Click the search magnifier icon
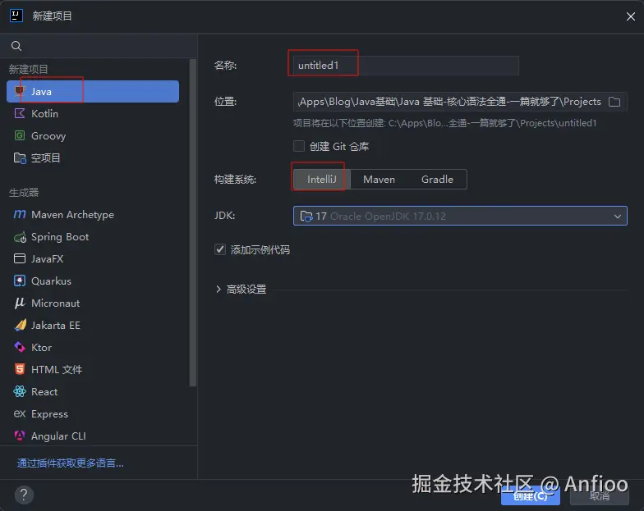 coord(16,46)
